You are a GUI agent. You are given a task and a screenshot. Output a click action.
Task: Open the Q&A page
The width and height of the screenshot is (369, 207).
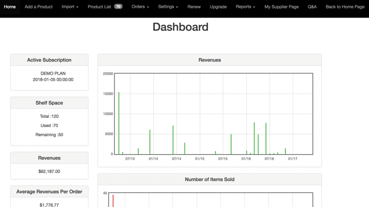point(312,7)
